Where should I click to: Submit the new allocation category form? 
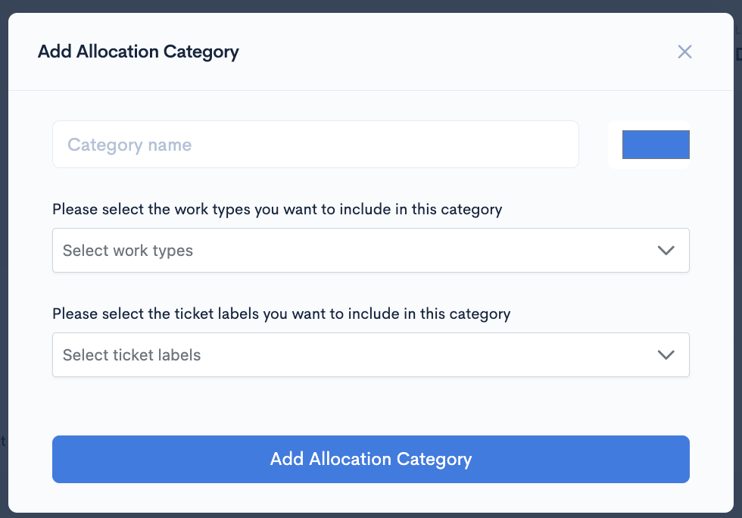[x=370, y=459]
